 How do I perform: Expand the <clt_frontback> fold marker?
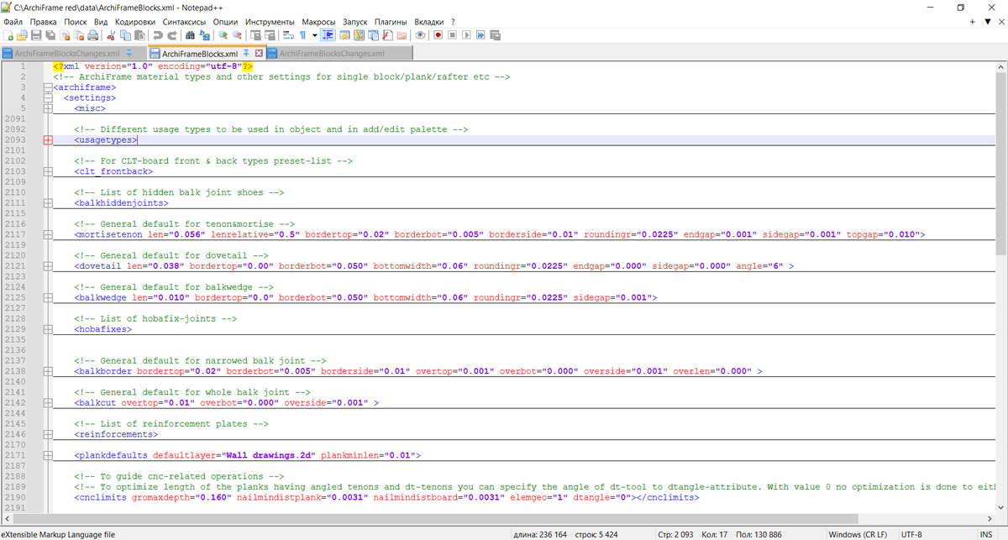(x=47, y=171)
